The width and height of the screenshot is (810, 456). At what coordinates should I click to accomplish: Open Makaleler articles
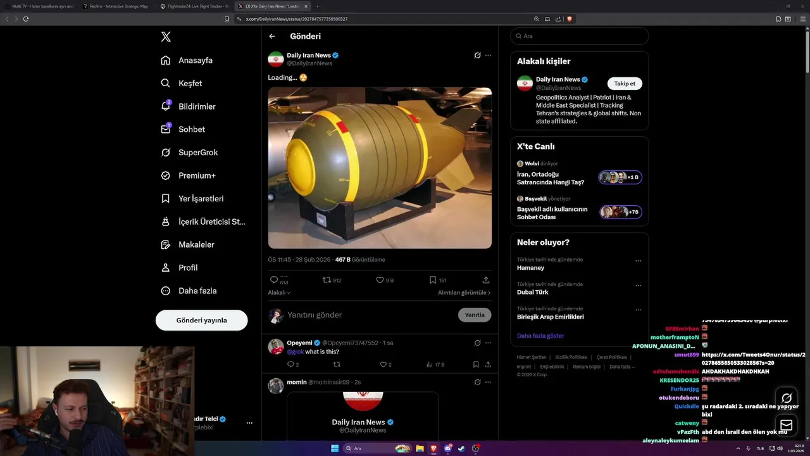(x=187, y=244)
